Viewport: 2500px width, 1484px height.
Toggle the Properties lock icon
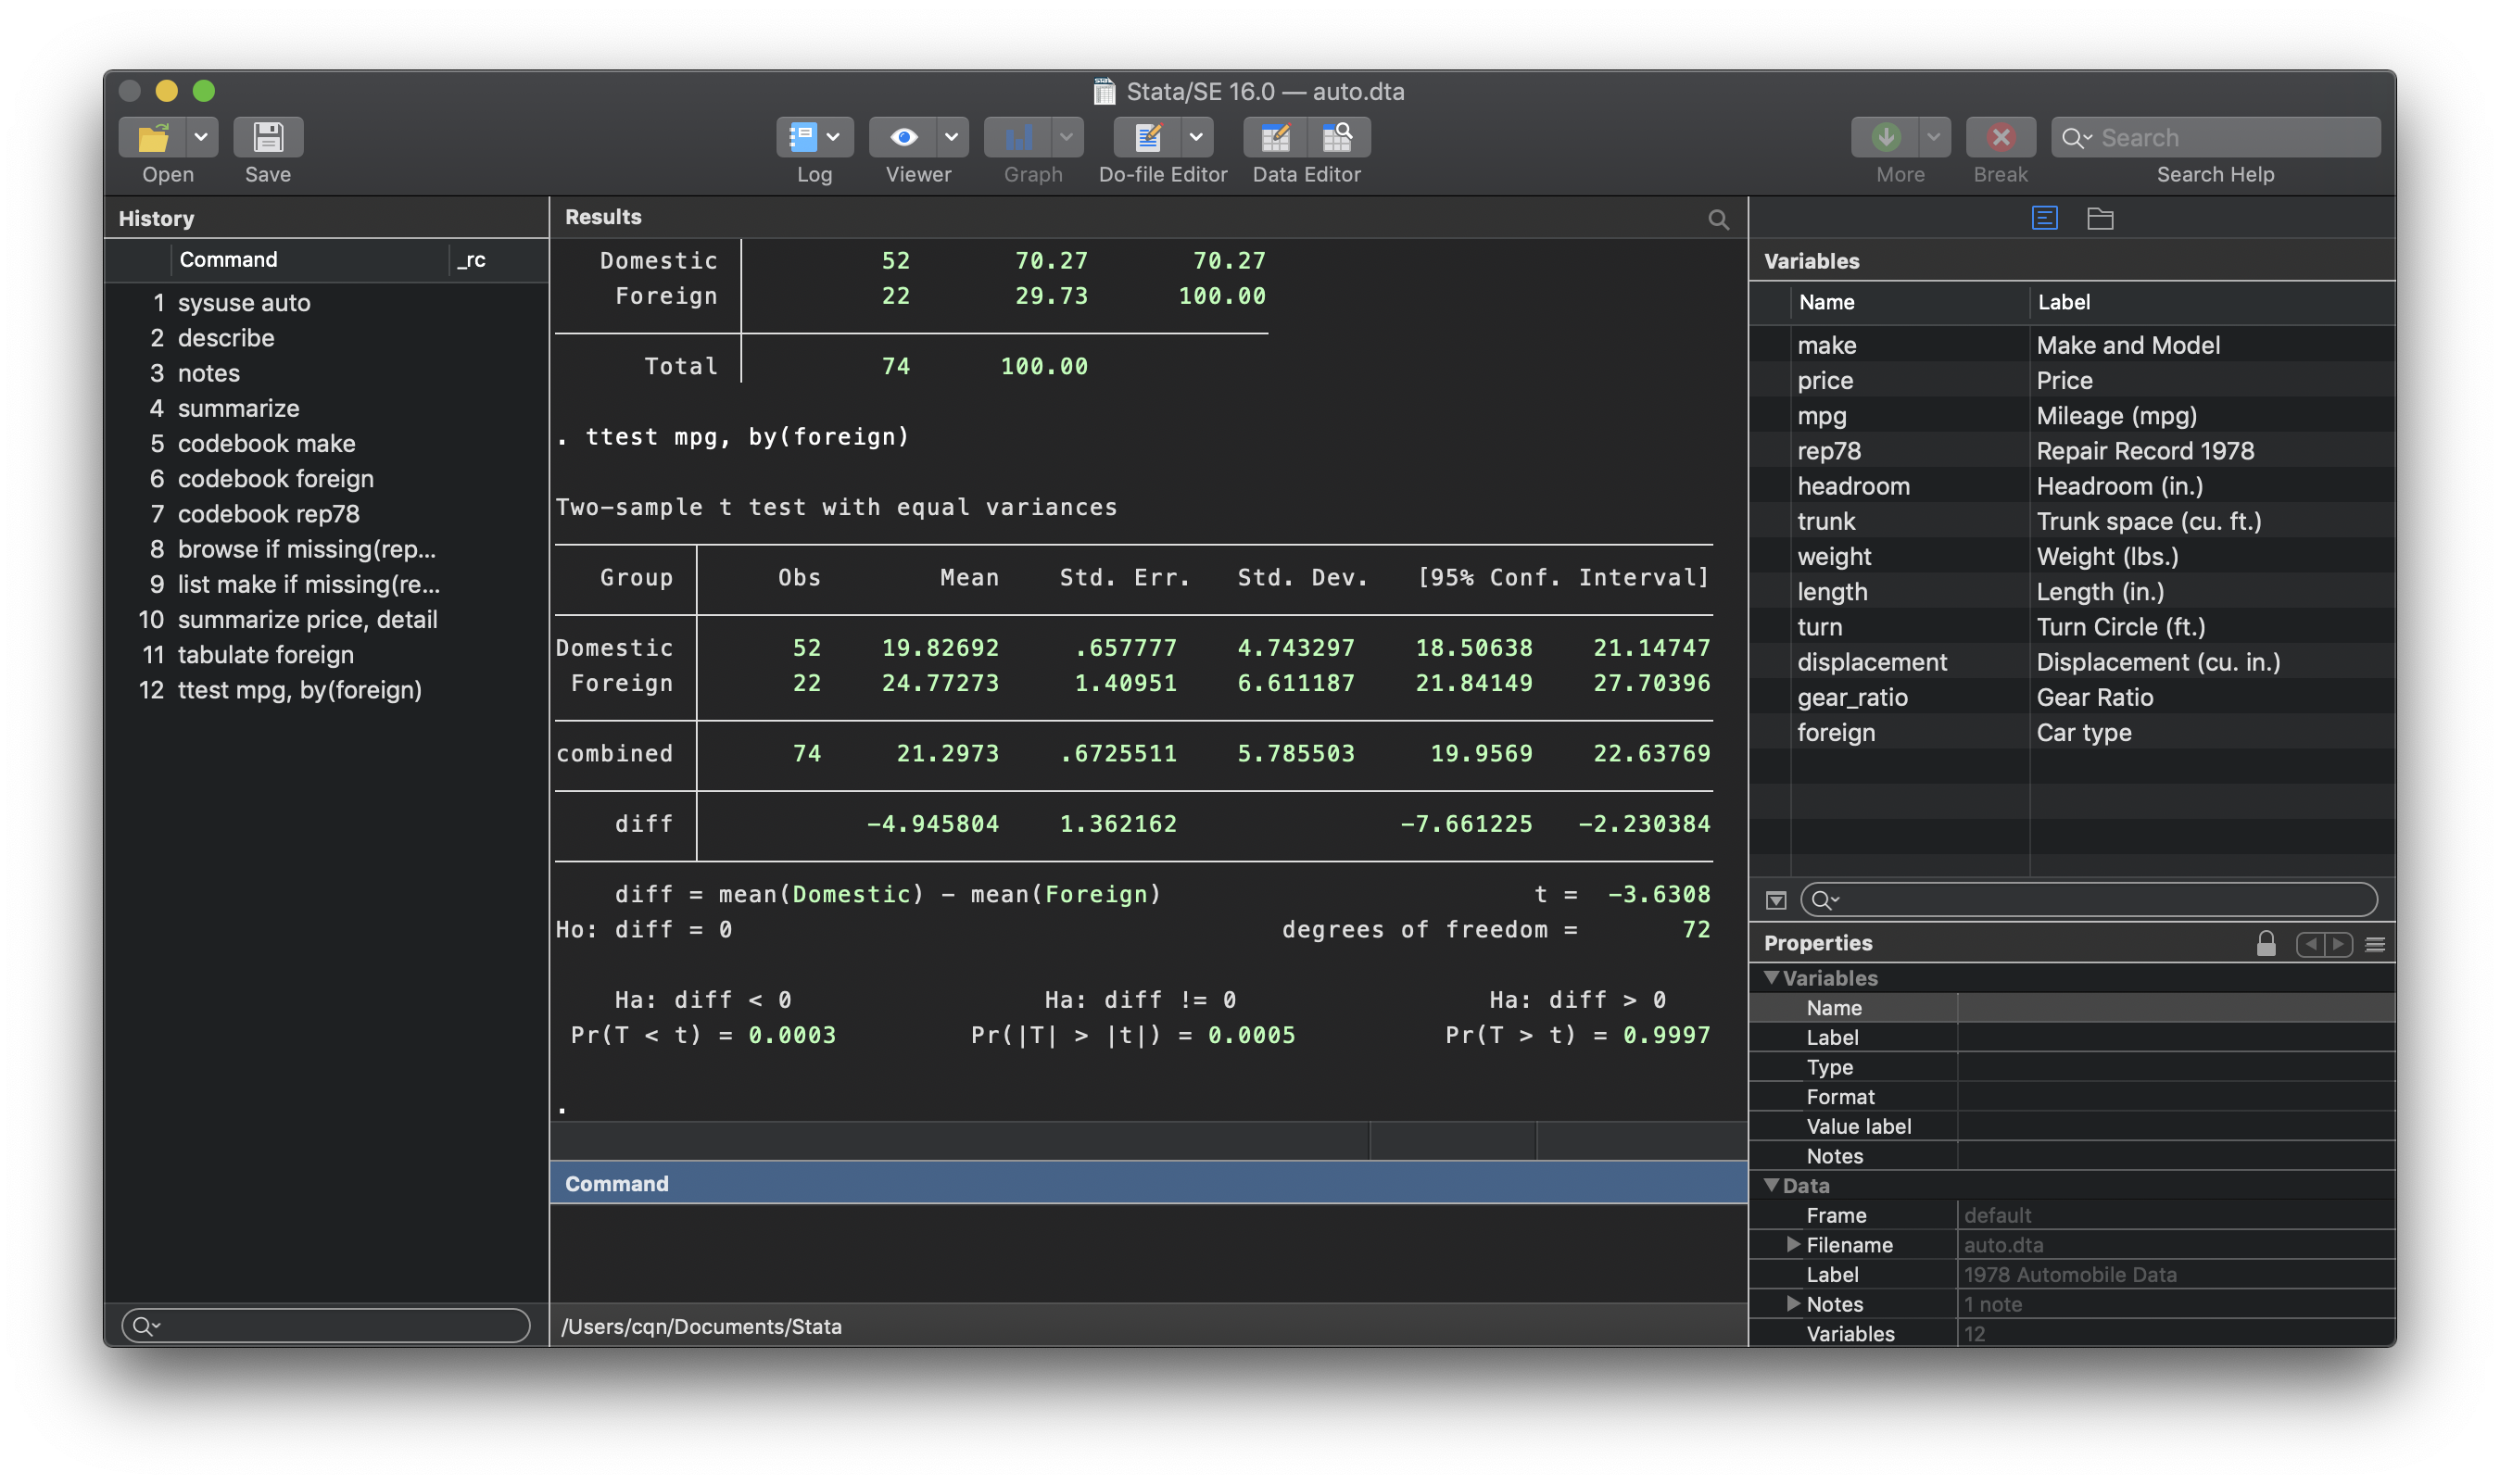(x=2266, y=943)
